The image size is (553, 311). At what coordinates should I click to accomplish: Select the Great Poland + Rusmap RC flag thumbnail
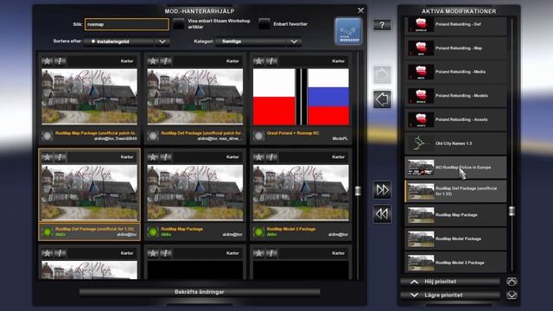tap(301, 97)
